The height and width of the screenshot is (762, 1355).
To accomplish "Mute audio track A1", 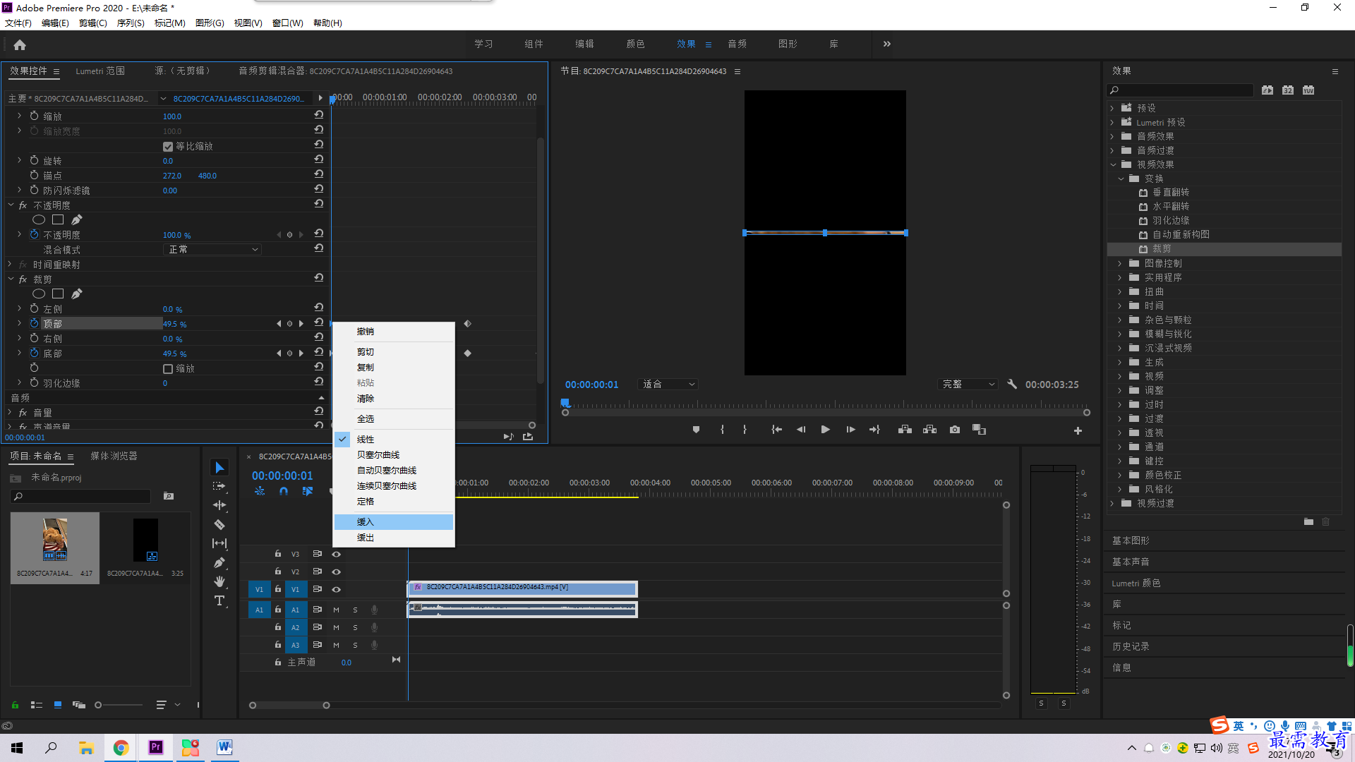I will (336, 610).
